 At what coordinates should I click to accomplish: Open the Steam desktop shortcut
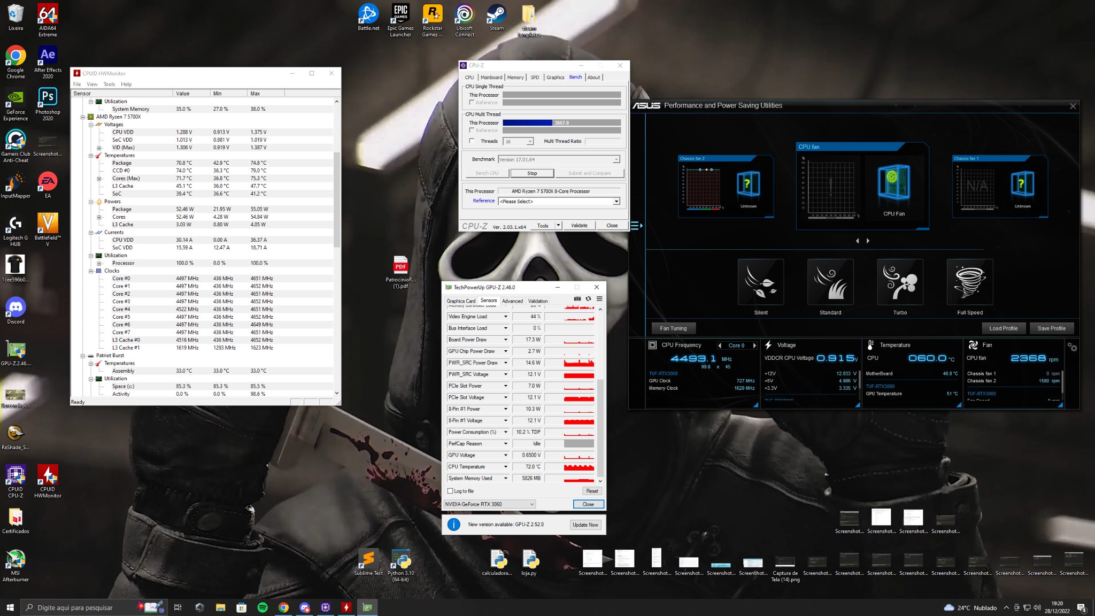click(497, 17)
